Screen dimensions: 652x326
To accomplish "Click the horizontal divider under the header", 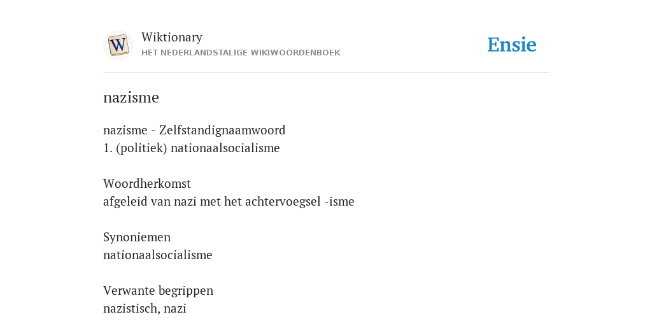I will pyautogui.click(x=326, y=73).
